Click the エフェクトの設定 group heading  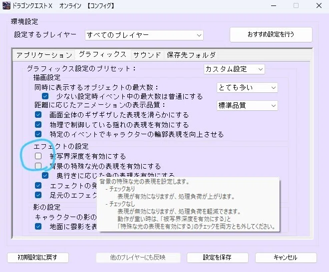[x=61, y=146]
